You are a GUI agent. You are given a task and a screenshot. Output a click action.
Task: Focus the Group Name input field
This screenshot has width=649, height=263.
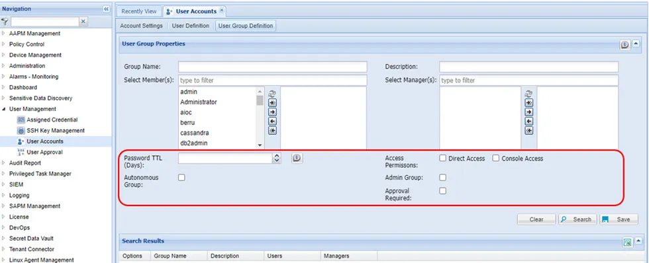tap(273, 67)
